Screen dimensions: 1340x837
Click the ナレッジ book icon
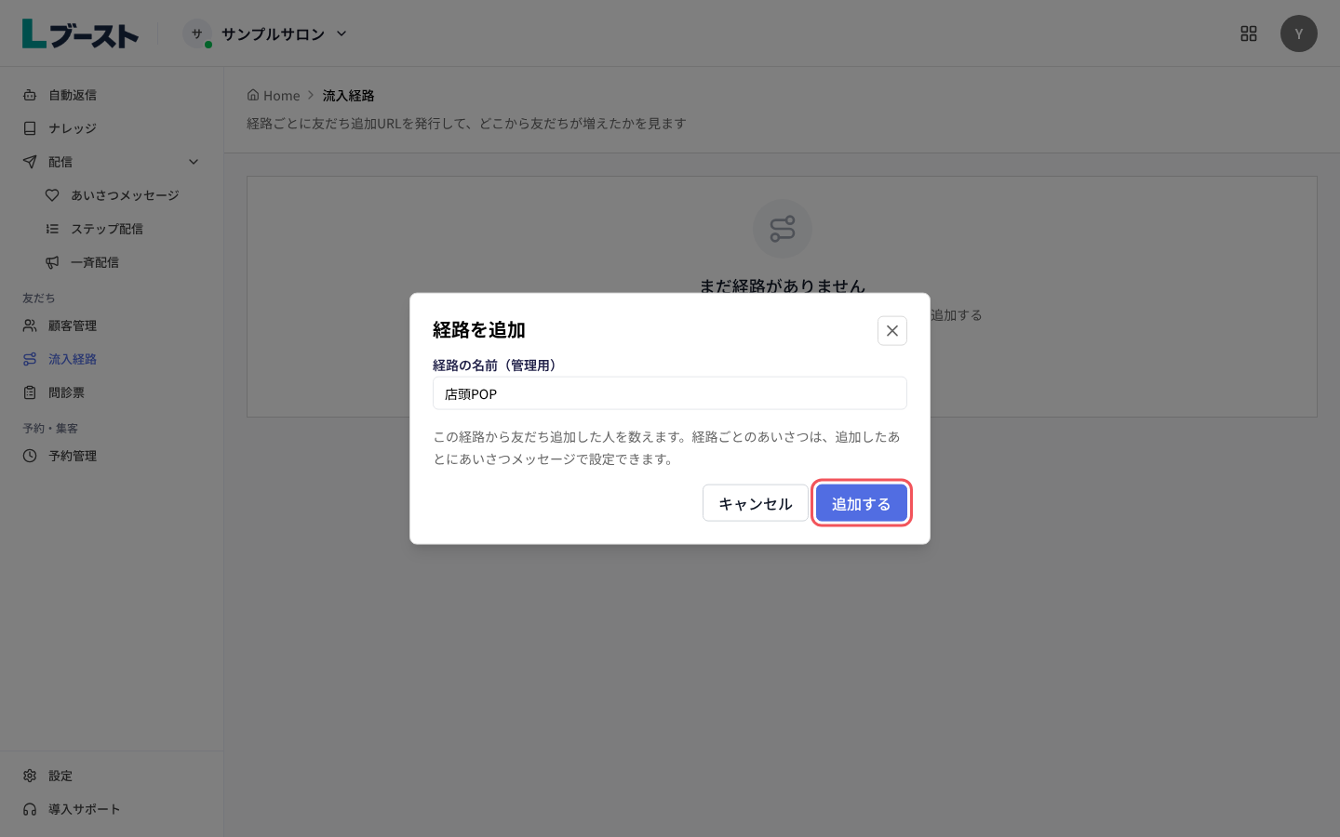tap(30, 128)
